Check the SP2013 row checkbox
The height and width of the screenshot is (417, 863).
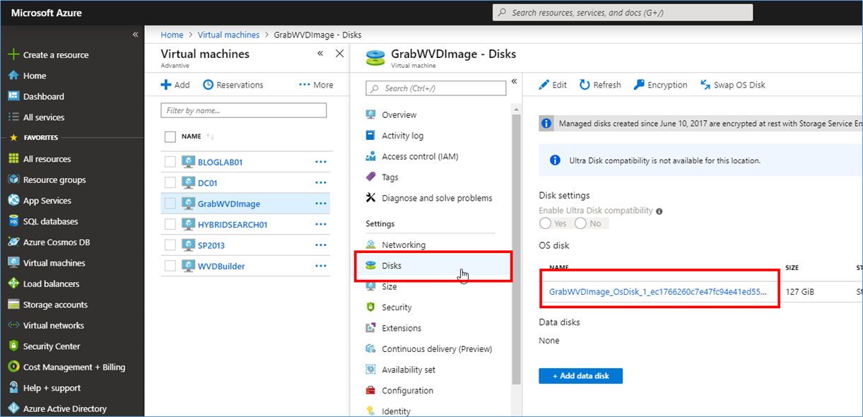tap(170, 245)
